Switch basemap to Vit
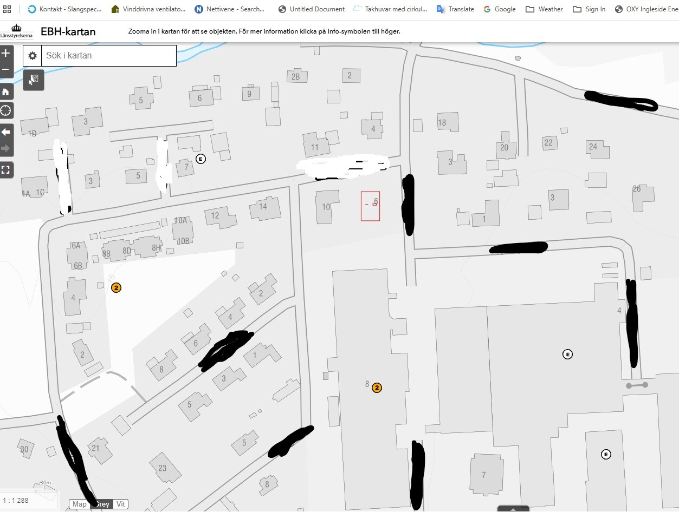This screenshot has width=679, height=512. (x=121, y=504)
